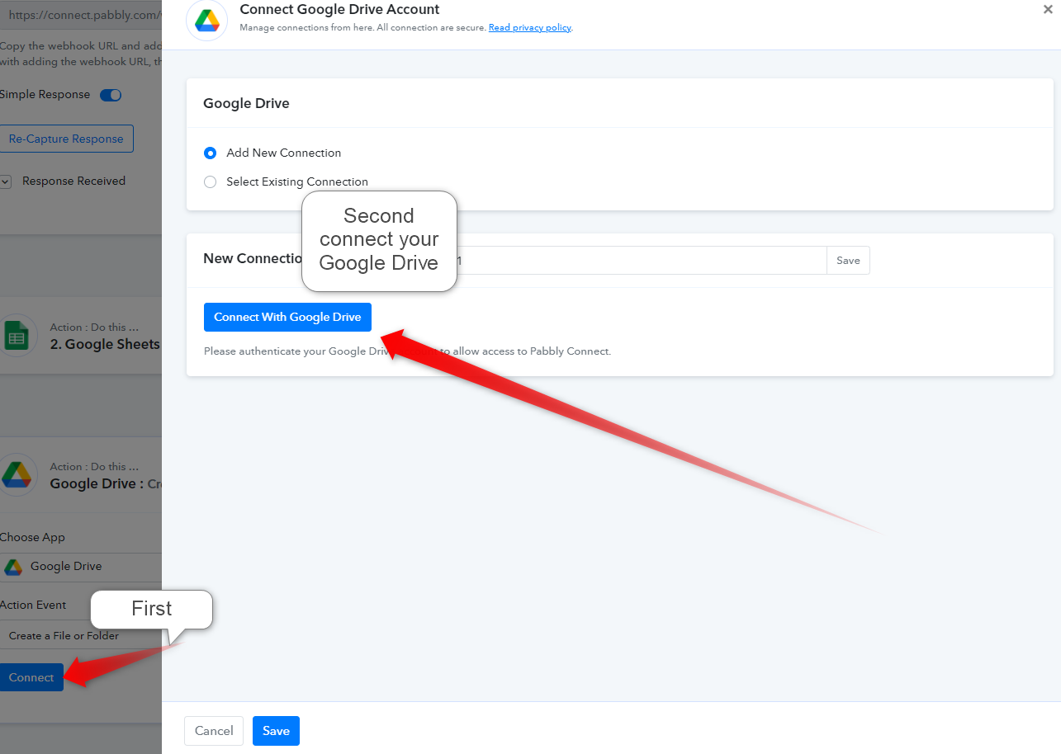The width and height of the screenshot is (1061, 754).
Task: Click the Google Drive logo in the dialog header
Action: [206, 20]
